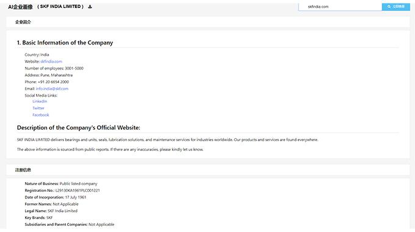
Task: Click the search field containing skfindia.com
Action: [x=340, y=7]
